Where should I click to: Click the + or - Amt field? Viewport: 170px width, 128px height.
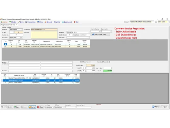107,68
